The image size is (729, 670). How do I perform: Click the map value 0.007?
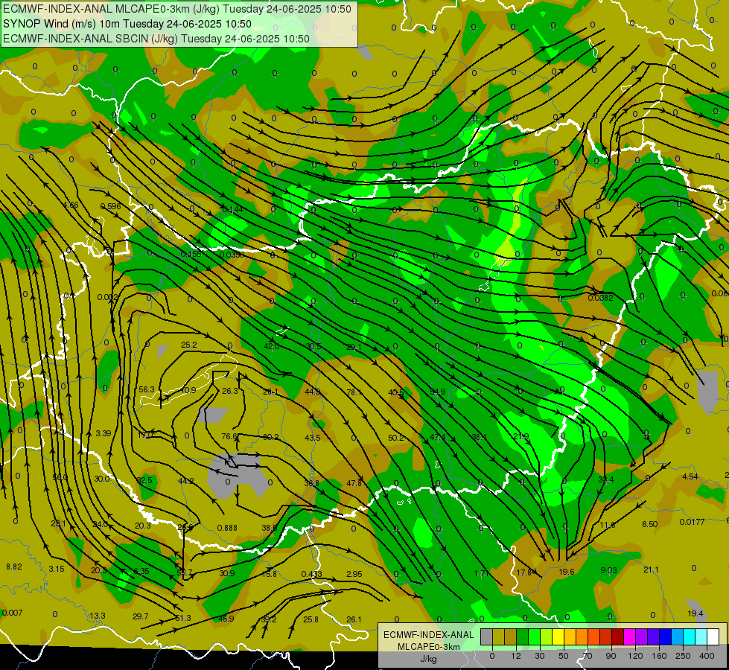[12, 613]
